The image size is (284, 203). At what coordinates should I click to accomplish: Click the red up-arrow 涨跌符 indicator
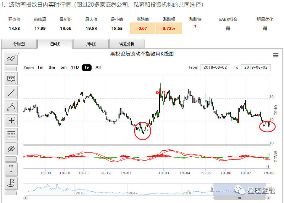point(195,26)
